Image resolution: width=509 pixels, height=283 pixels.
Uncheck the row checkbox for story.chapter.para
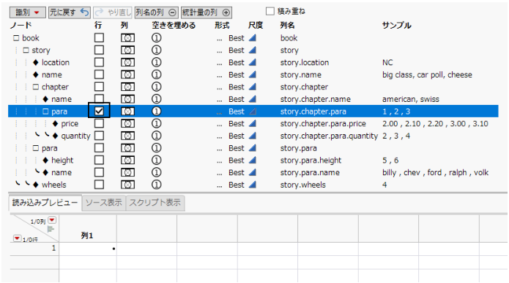tap(99, 111)
